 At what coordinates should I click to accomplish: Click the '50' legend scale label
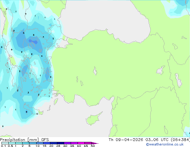click(93, 146)
